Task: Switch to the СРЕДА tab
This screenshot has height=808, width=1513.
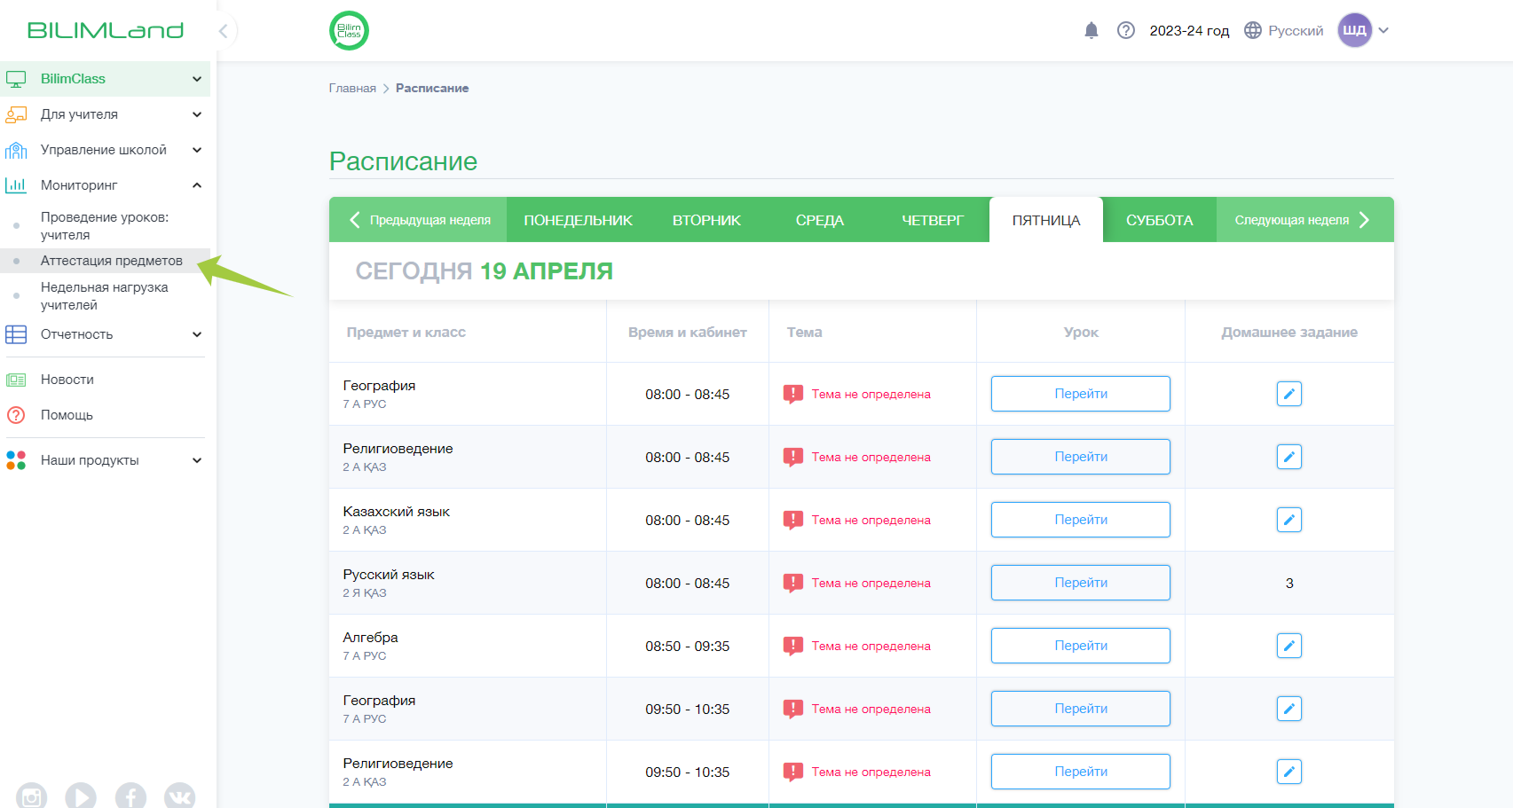Action: pyautogui.click(x=819, y=220)
